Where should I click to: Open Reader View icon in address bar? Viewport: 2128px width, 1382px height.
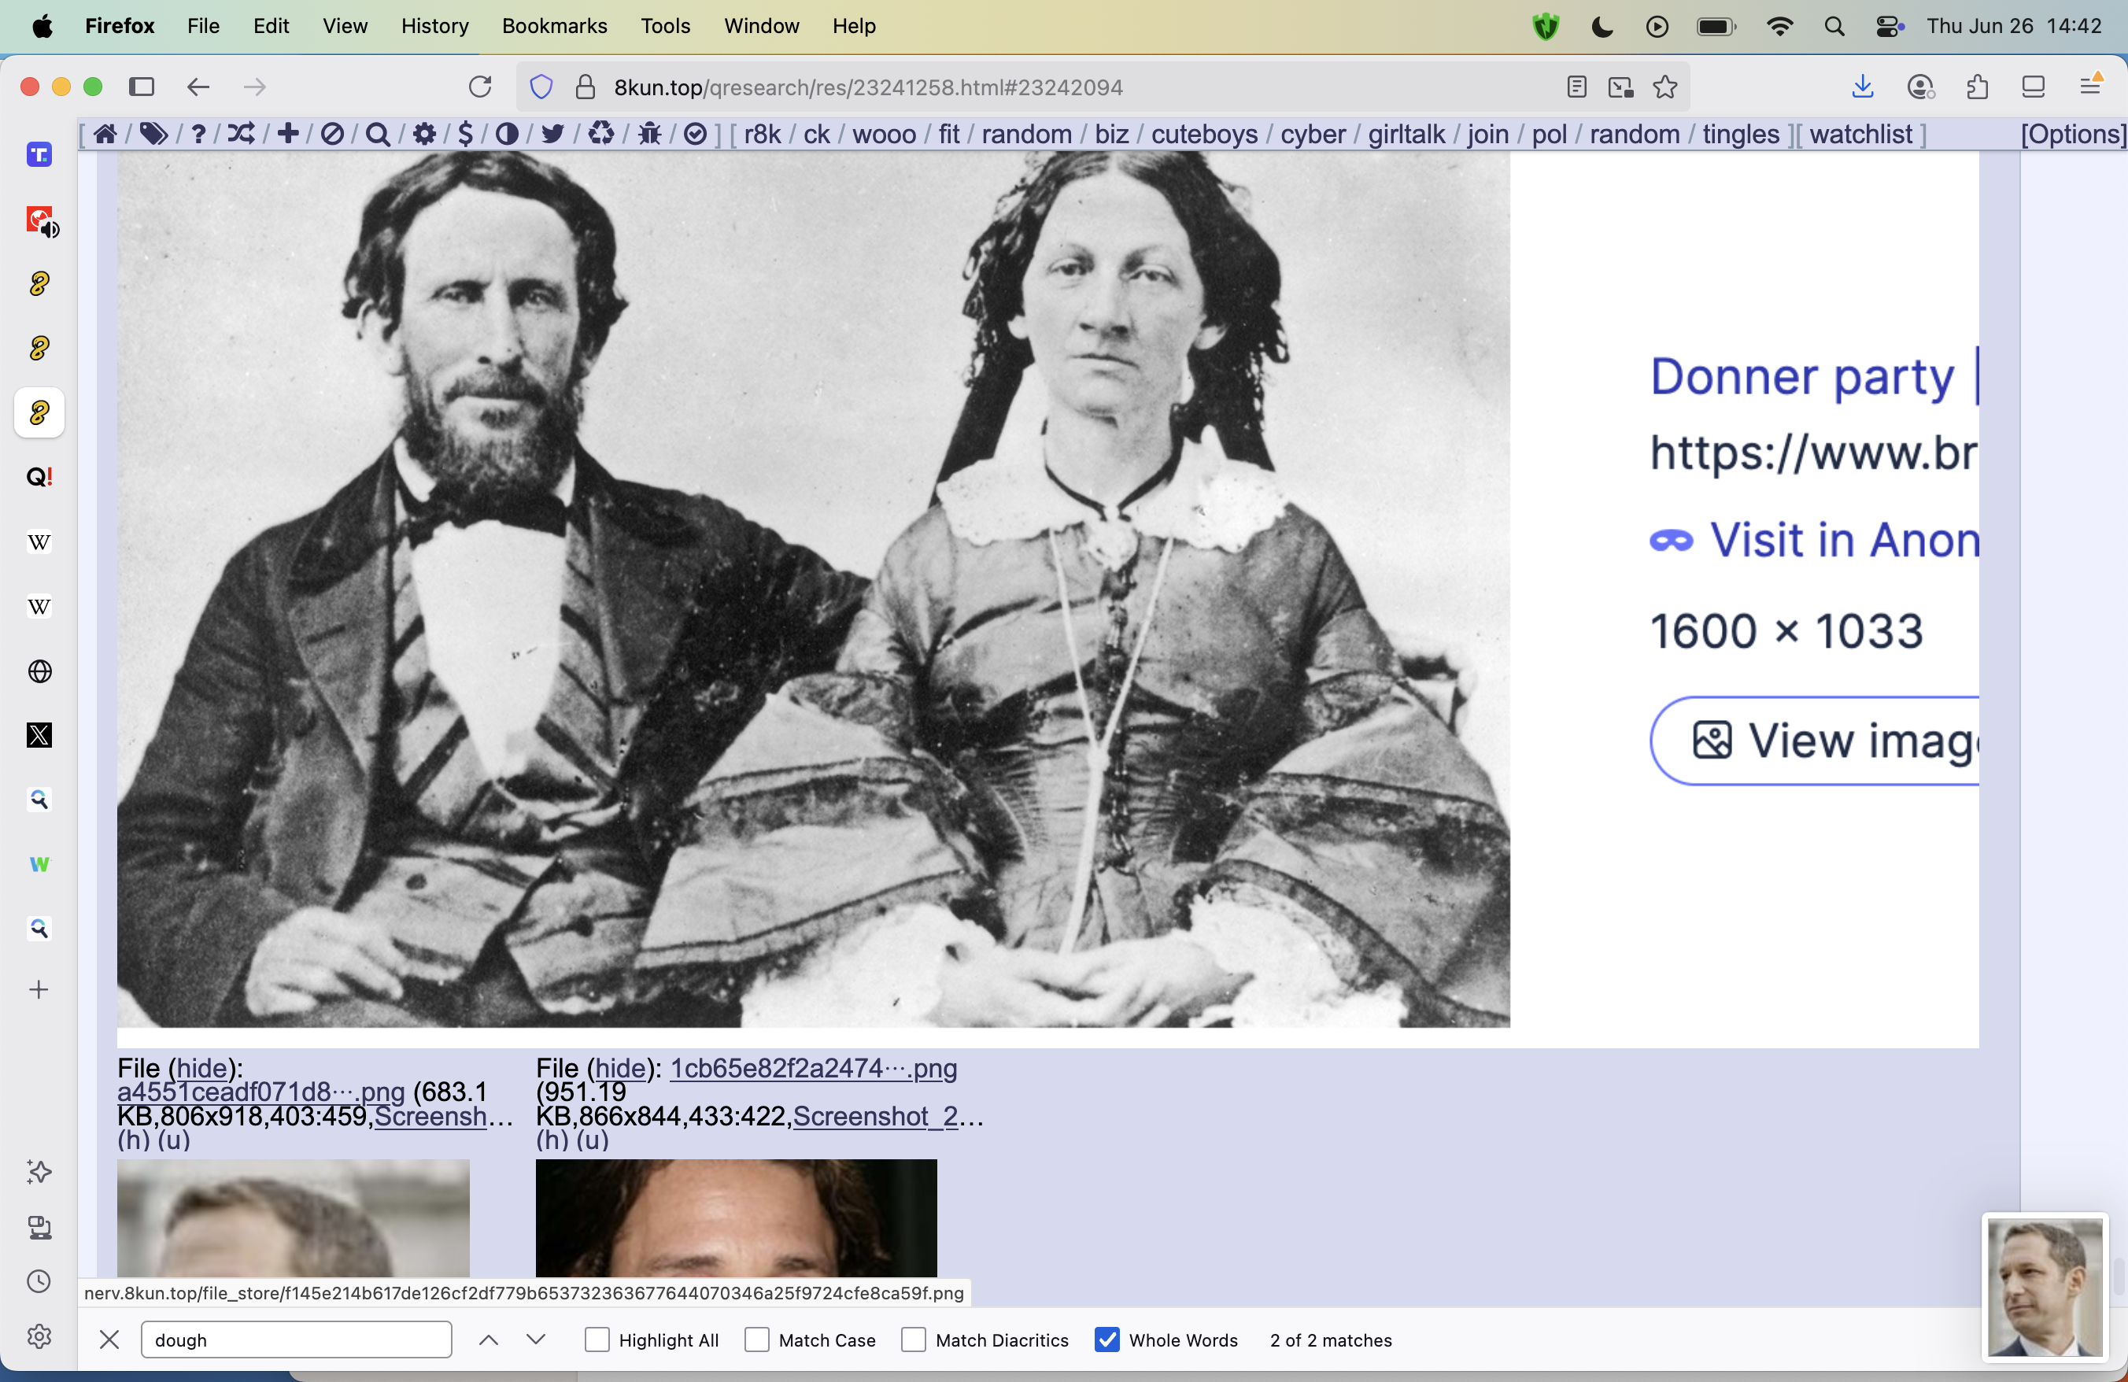click(1577, 87)
